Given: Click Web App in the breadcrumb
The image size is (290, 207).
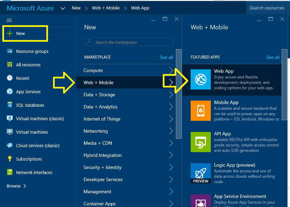Looking at the screenshot, I should 140,8.
